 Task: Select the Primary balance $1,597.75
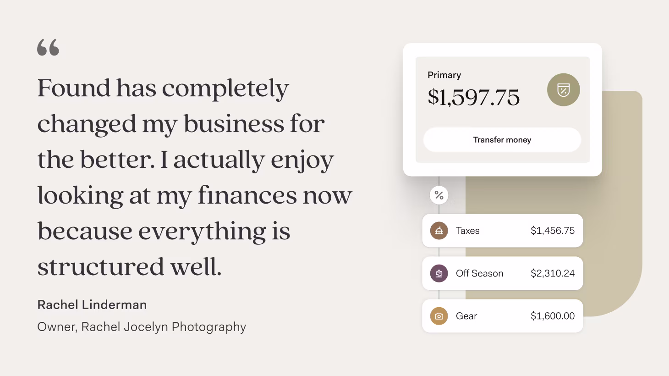pyautogui.click(x=474, y=97)
